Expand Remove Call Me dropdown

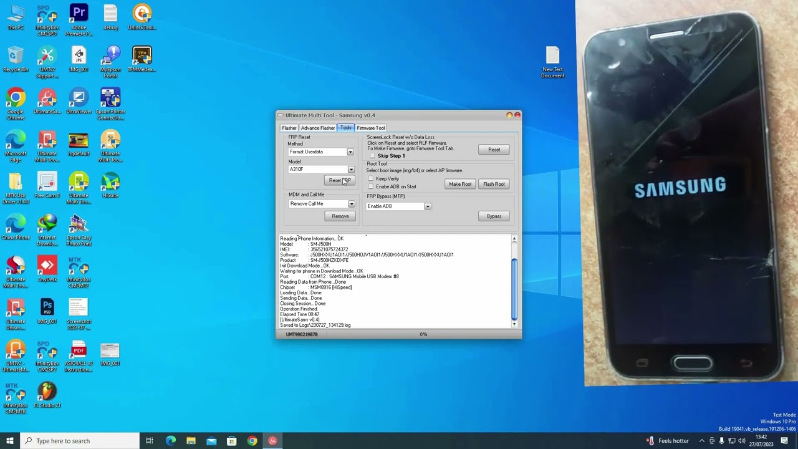point(351,204)
